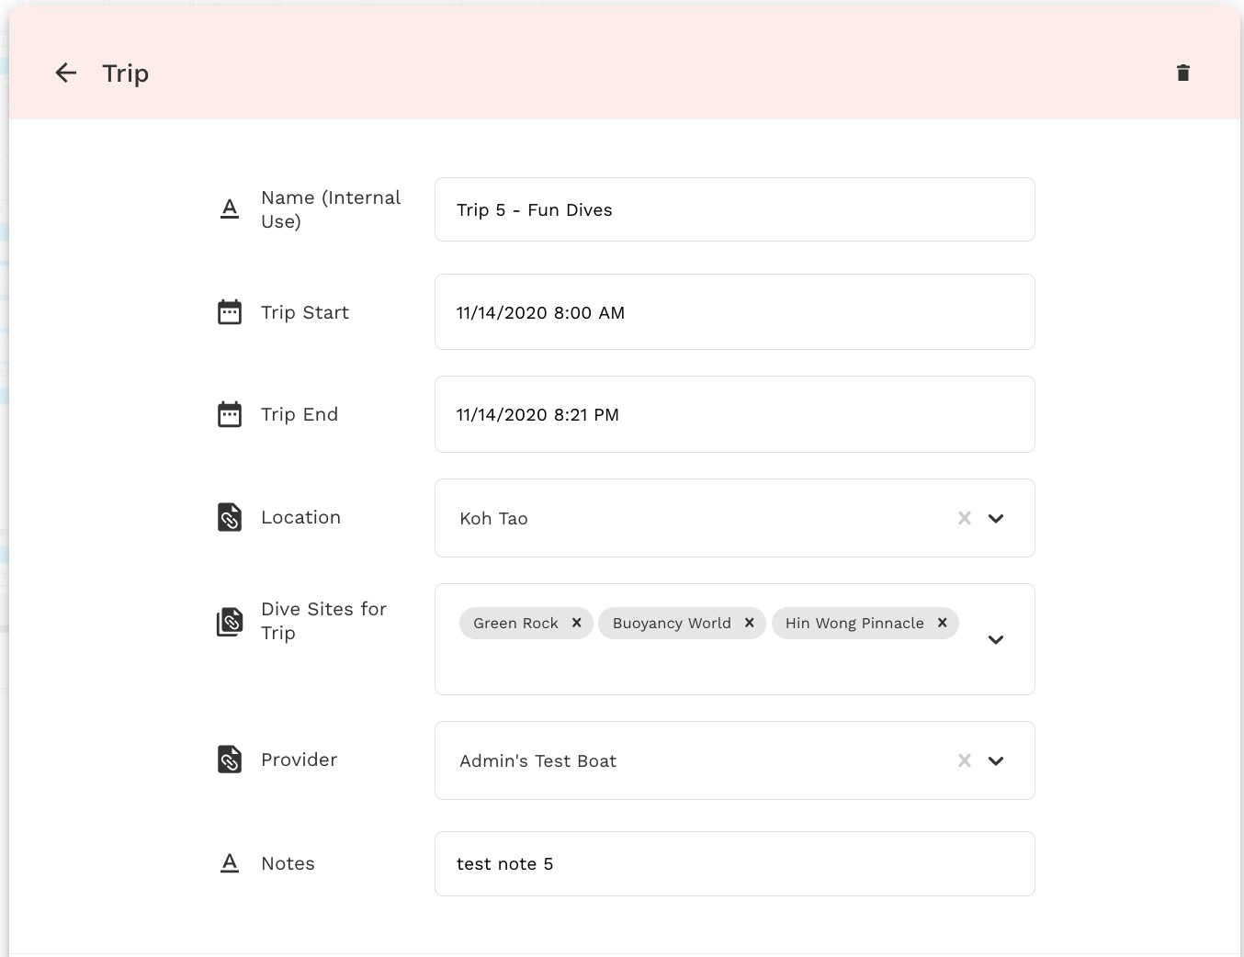Click the Notes field with test note 5
The width and height of the screenshot is (1244, 957).
[734, 863]
